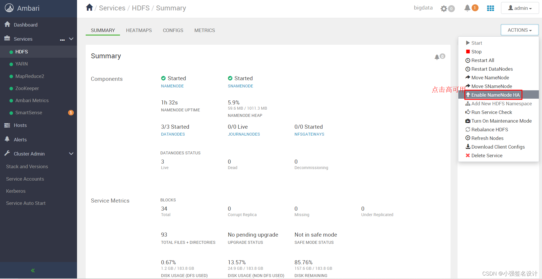Click the Dashboard home icon in sidebar
The image size is (542, 279).
click(x=7, y=25)
